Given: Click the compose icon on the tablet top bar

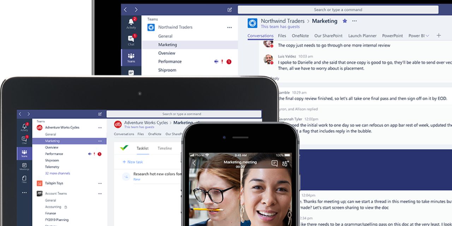Looking at the screenshot, I should coord(100,114).
